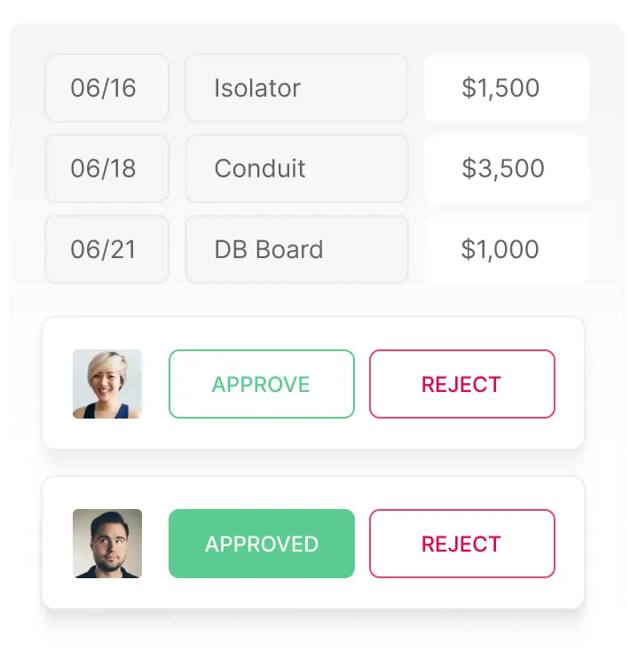Screen dimensions: 630x658
Task: Toggle the green APPROVED button
Action: 262,544
